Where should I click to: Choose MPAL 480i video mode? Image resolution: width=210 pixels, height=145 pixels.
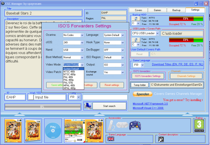pos(73,85)
